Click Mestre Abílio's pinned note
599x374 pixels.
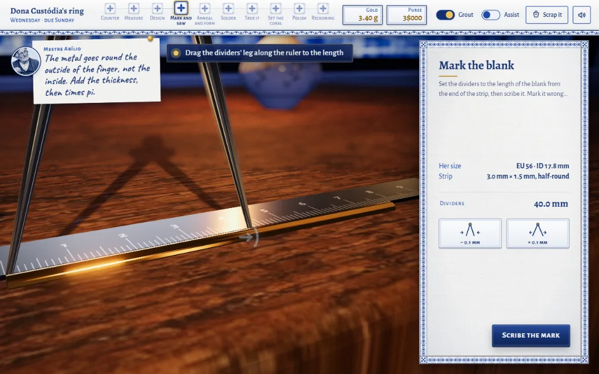coord(97,71)
